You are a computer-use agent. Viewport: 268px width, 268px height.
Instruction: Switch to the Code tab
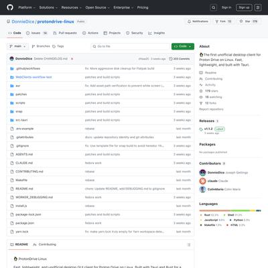pyautogui.click(x=15, y=33)
